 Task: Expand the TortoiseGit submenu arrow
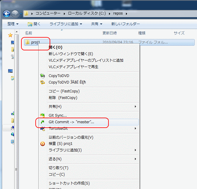click(135, 128)
